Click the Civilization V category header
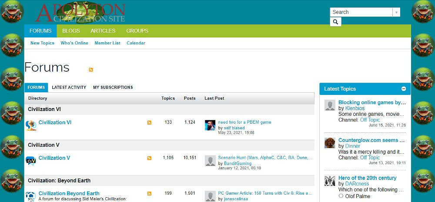 44,145
